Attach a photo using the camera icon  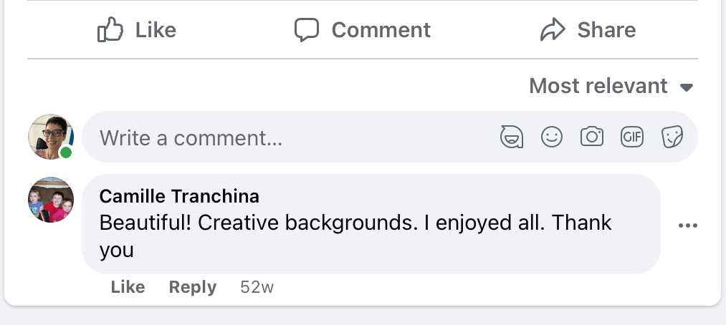click(591, 136)
